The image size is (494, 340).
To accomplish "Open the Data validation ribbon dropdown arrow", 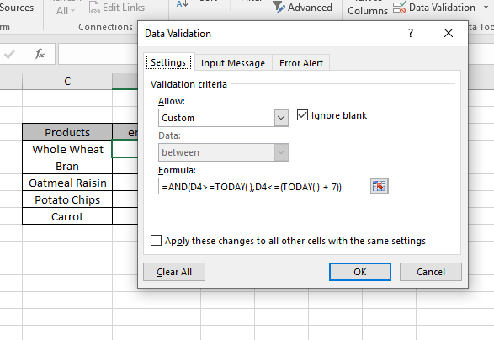I will point(486,8).
